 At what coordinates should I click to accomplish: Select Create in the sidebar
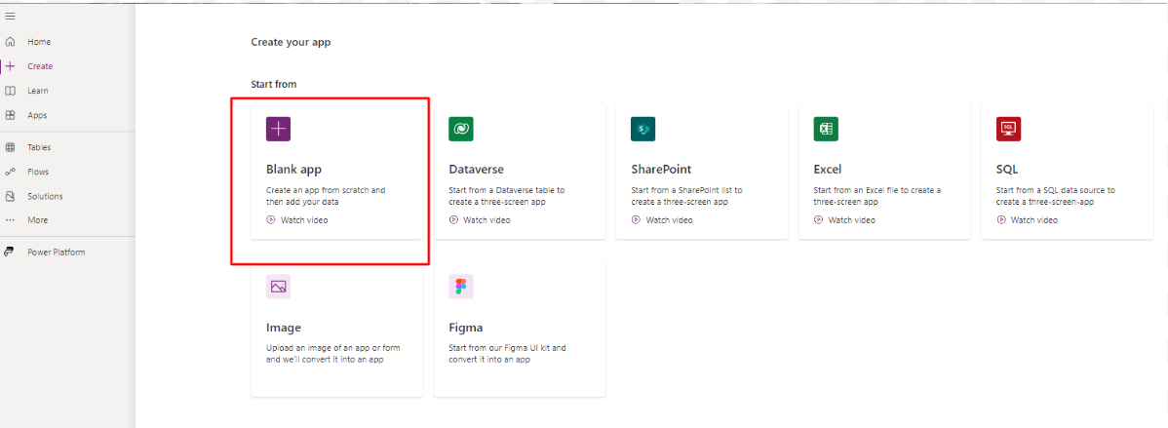tap(39, 66)
